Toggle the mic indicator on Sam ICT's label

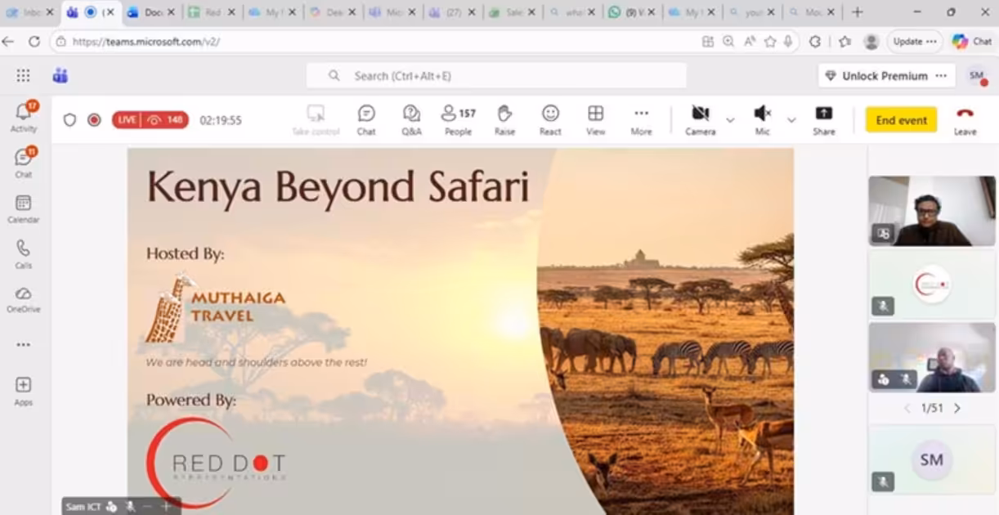point(112,507)
